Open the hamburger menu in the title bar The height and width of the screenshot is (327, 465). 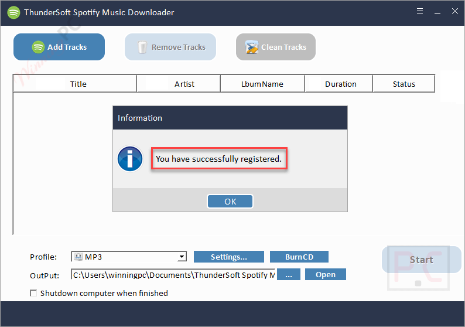click(420, 11)
